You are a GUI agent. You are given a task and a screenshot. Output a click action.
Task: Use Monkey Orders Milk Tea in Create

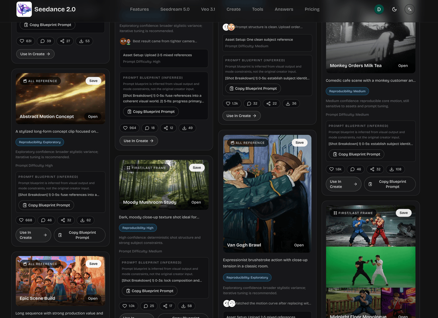(344, 184)
